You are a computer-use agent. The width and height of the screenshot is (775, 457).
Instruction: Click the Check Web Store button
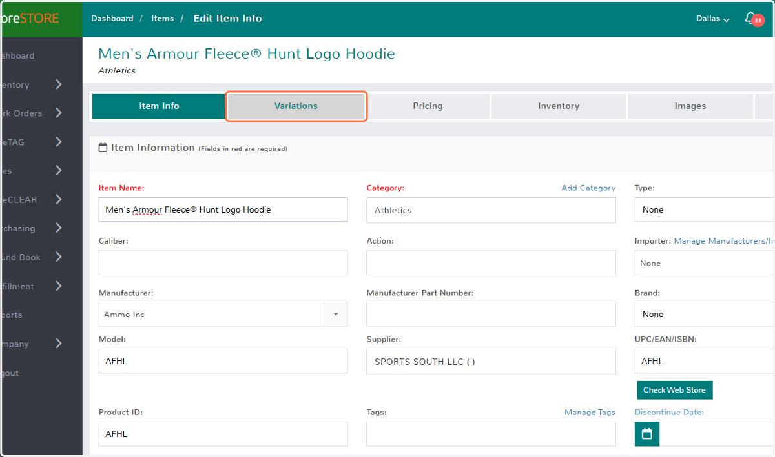[x=675, y=390]
